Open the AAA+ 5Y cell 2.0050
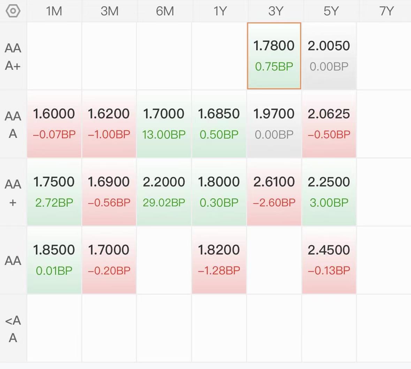The width and height of the screenshot is (411, 369). point(329,56)
